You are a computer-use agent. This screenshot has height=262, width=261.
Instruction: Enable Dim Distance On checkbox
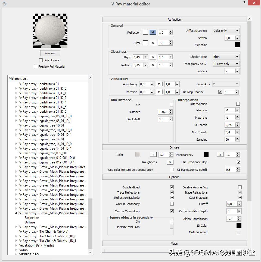tap(171, 105)
